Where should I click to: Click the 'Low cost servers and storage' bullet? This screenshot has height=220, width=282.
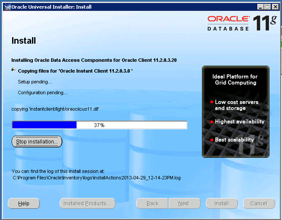coord(234,105)
